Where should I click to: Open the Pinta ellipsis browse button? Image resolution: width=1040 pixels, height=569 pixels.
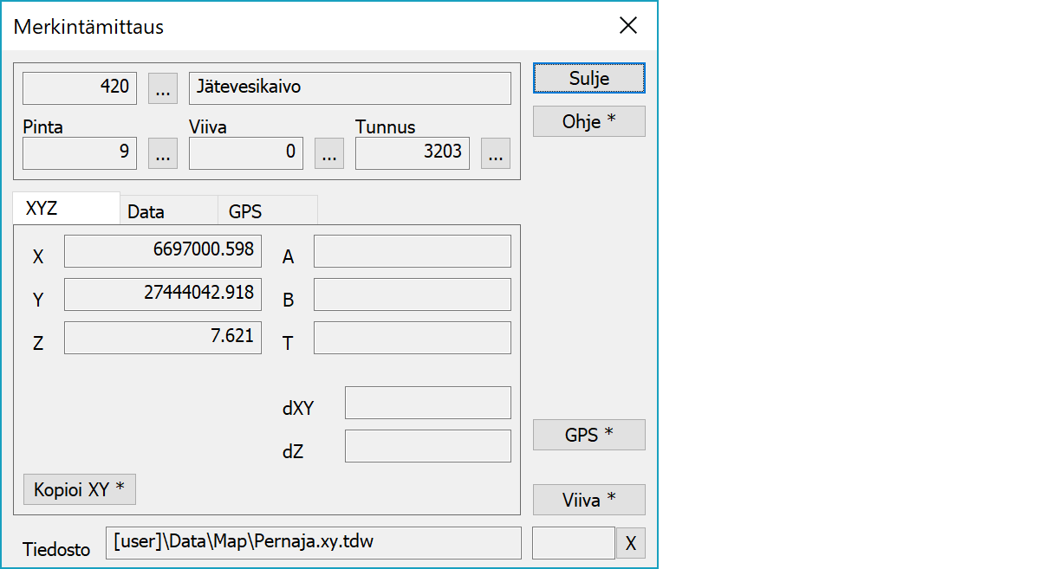tap(163, 153)
